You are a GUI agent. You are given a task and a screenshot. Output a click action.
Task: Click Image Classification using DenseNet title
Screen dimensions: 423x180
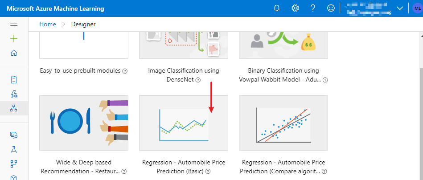184,75
